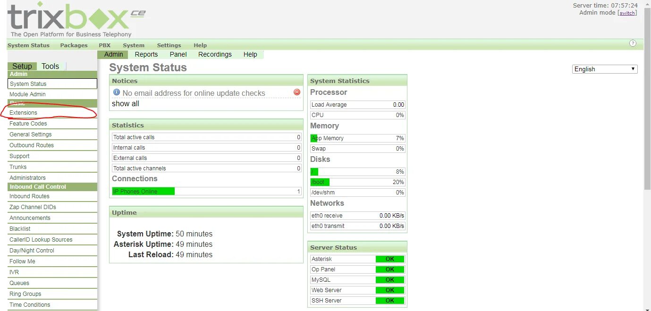Click the External calls row

pos(207,158)
